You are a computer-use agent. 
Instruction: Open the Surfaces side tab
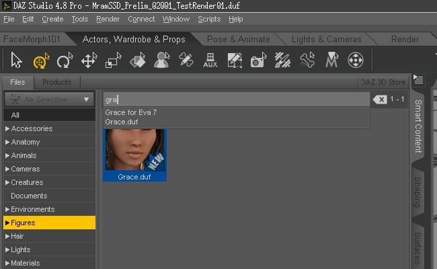418,248
